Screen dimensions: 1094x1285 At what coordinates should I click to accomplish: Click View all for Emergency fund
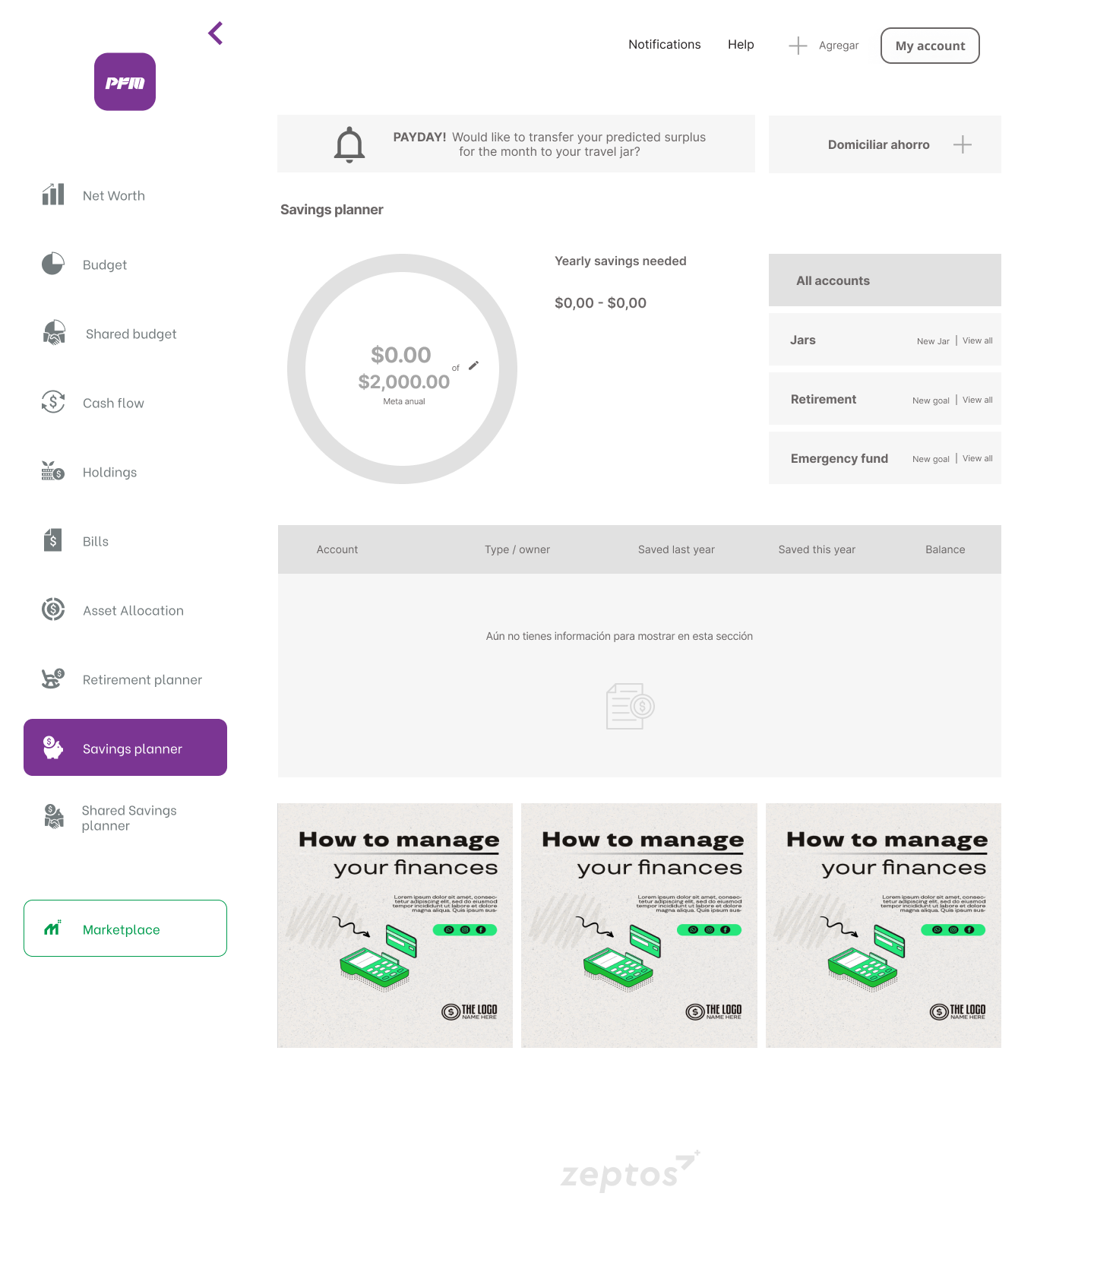coord(977,459)
